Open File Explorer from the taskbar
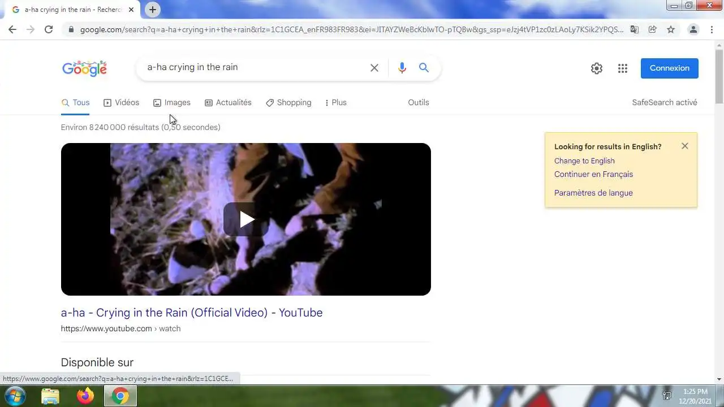The image size is (724, 407). click(x=50, y=396)
